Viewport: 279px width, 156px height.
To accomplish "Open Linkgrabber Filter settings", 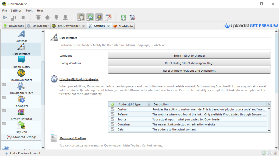I will [x=21, y=88].
